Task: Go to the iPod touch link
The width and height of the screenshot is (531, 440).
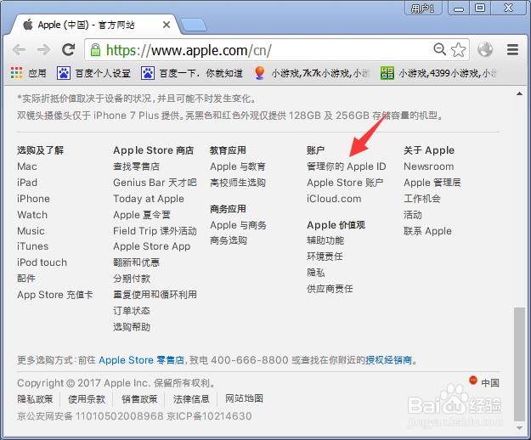Action: (42, 262)
